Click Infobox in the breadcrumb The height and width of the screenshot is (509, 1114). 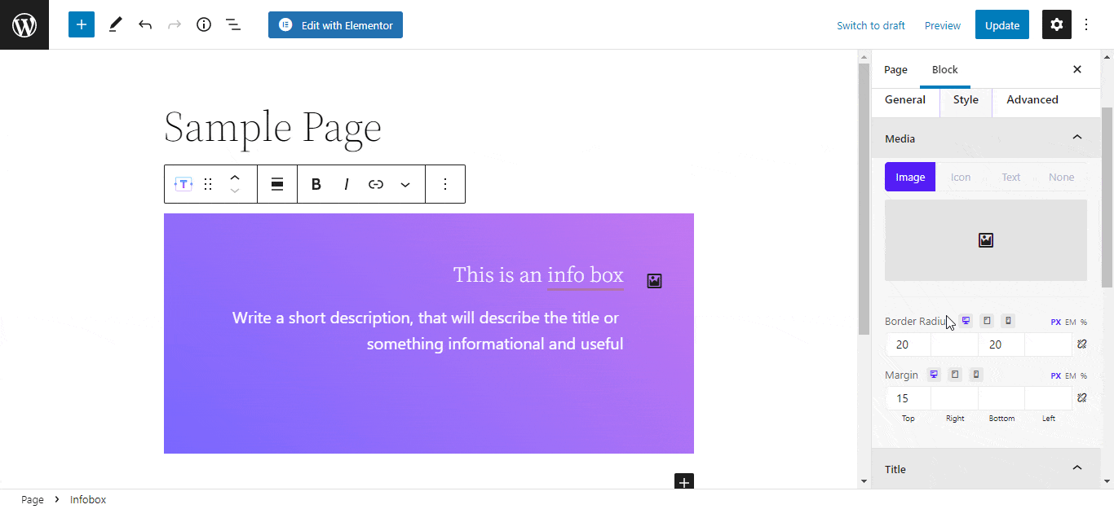[x=88, y=499]
